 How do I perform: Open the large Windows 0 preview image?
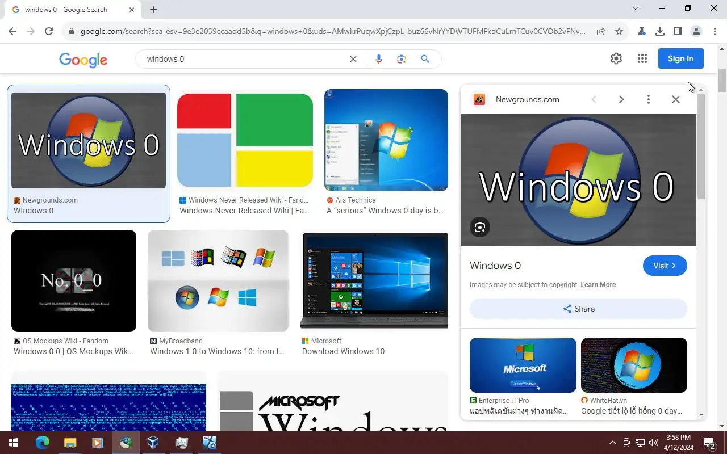click(x=579, y=180)
